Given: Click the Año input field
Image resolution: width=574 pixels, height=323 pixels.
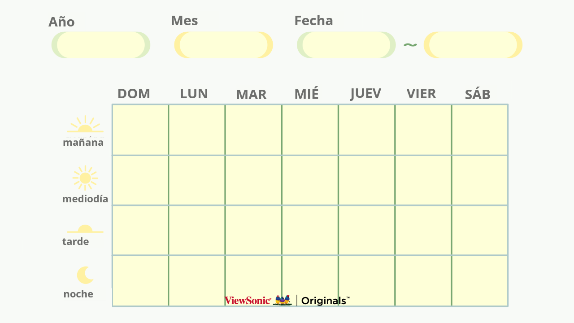Looking at the screenshot, I should pos(101,45).
